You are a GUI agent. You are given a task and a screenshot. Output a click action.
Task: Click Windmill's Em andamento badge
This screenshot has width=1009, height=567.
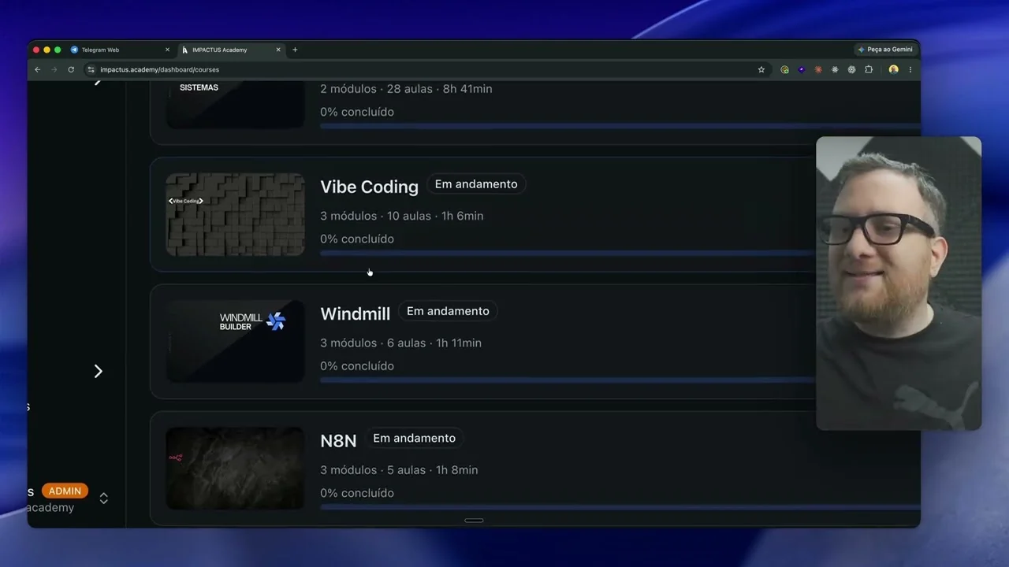(448, 311)
